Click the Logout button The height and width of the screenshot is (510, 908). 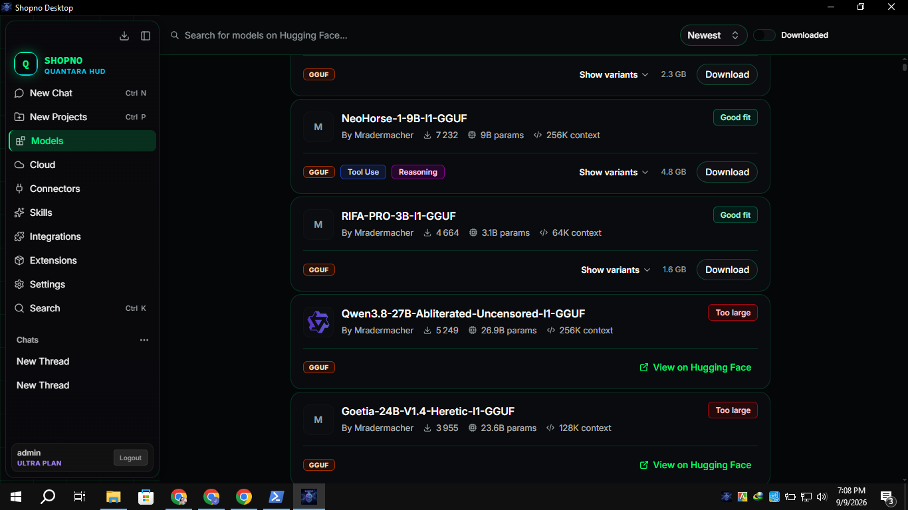click(130, 458)
